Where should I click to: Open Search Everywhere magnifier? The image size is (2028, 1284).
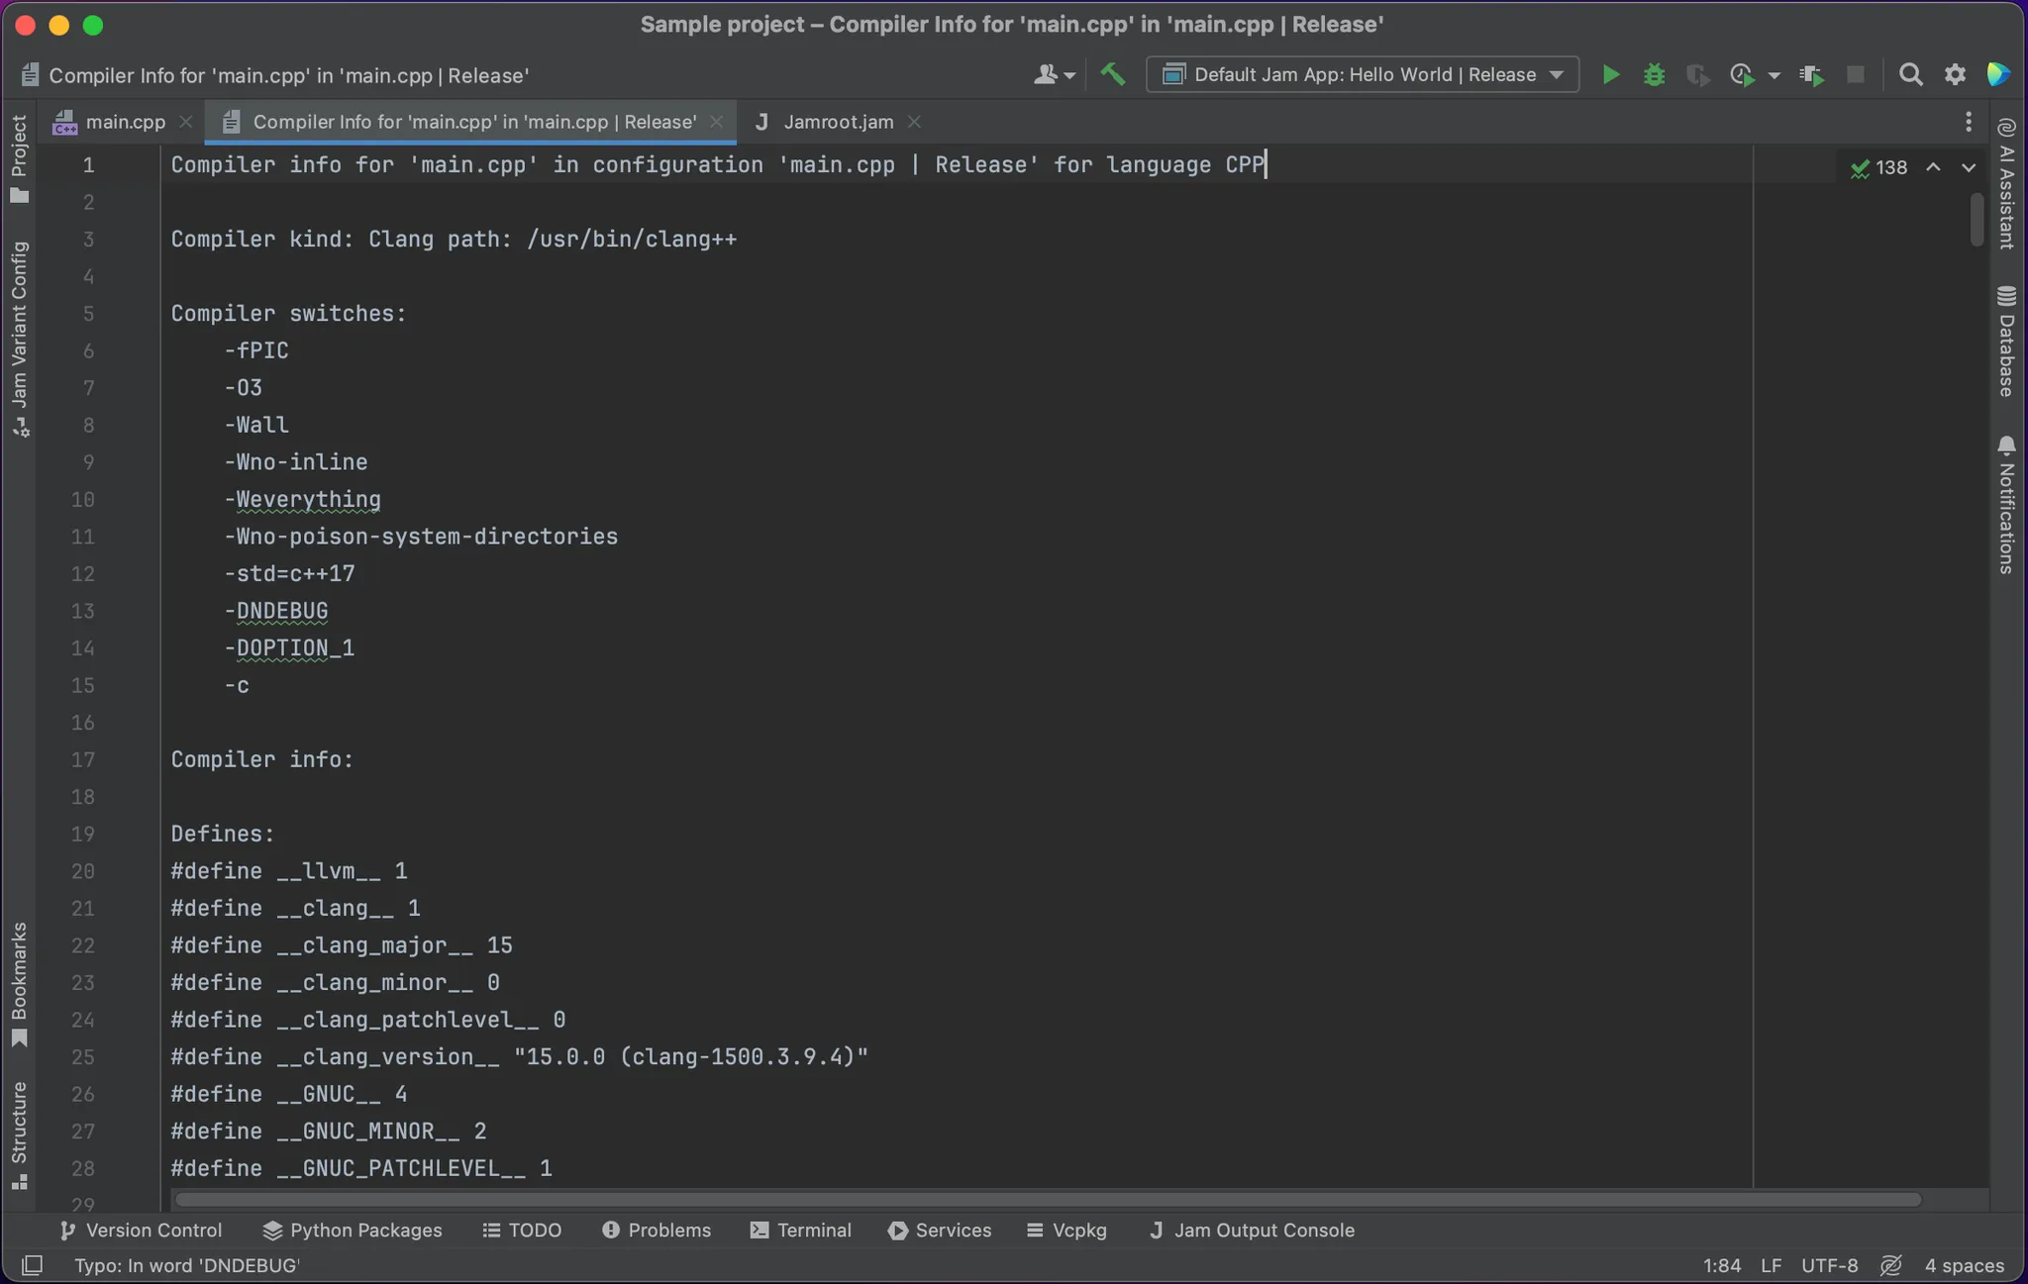click(1910, 74)
